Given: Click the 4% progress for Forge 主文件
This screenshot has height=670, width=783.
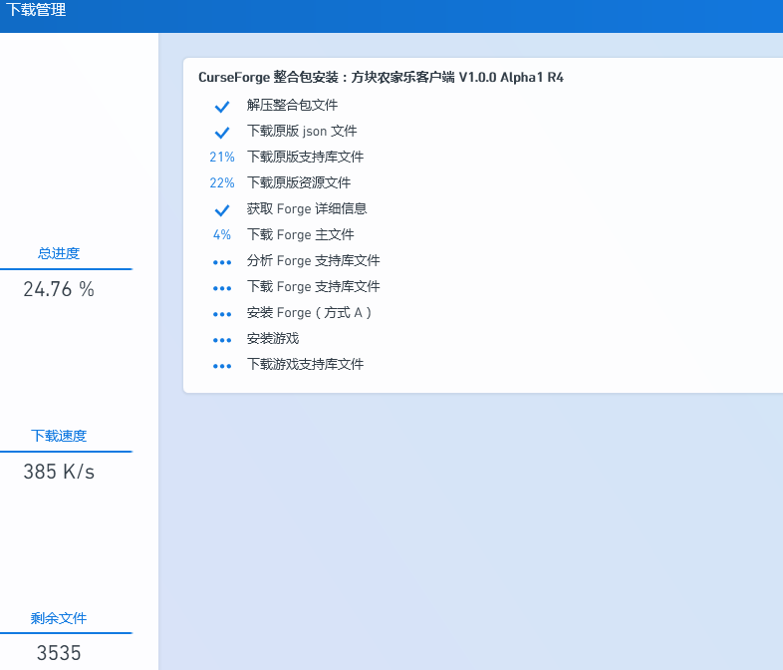Looking at the screenshot, I should (222, 235).
